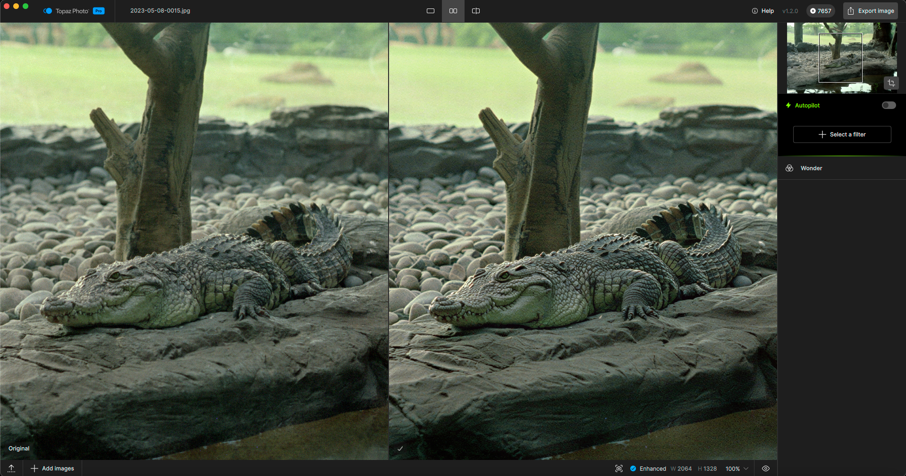The height and width of the screenshot is (476, 906).
Task: Enable the Autopilot switch
Action: [889, 106]
